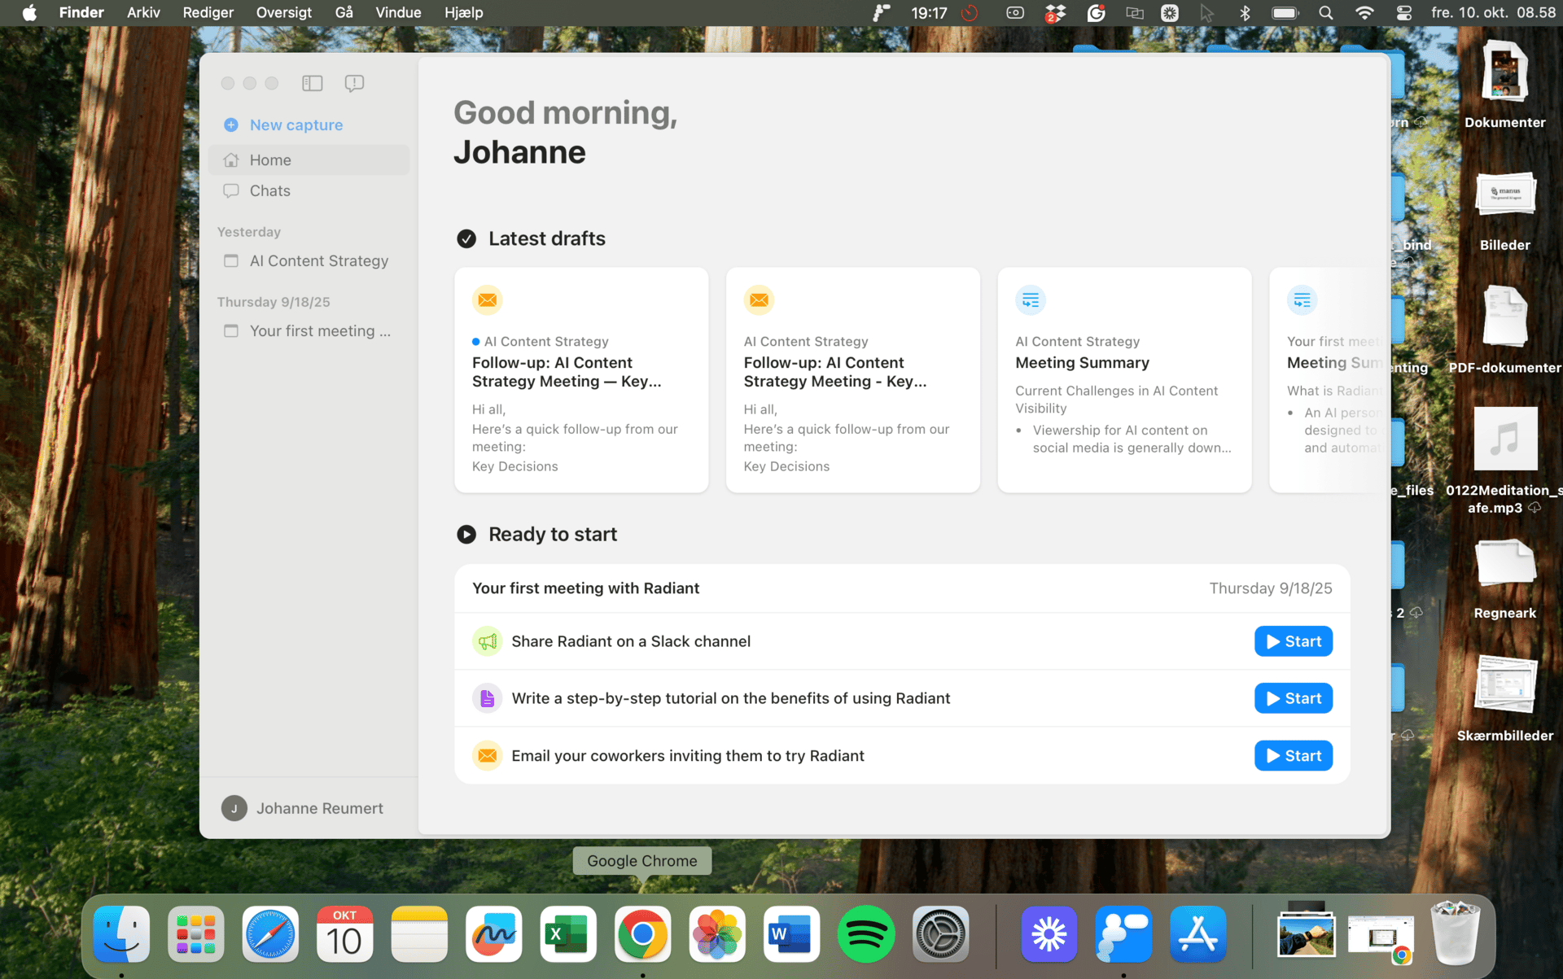Click the megaphone icon for Slack task
1563x979 pixels.
pos(487,641)
